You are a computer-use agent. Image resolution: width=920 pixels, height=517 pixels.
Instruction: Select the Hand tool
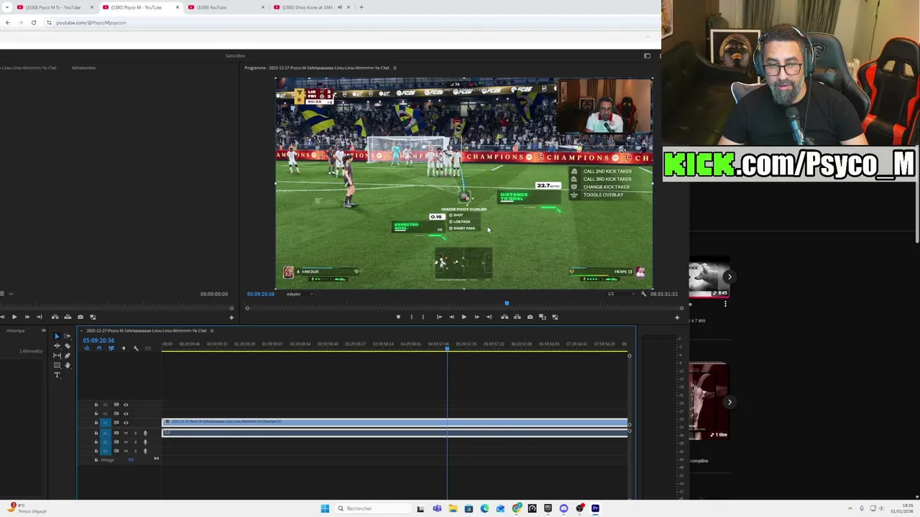[x=68, y=365]
